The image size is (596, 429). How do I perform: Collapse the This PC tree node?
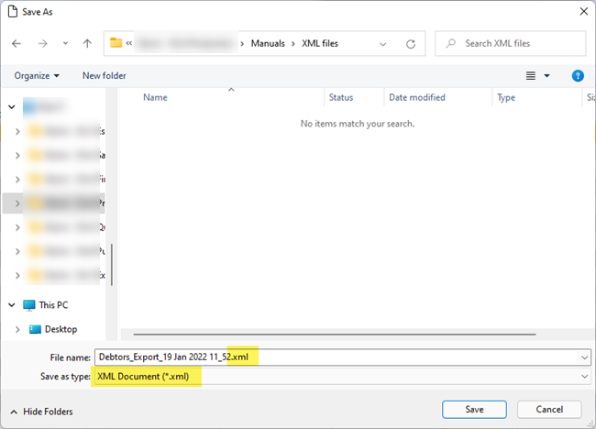click(x=12, y=305)
